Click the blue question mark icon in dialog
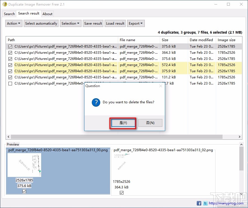The image size is (248, 208). click(96, 103)
